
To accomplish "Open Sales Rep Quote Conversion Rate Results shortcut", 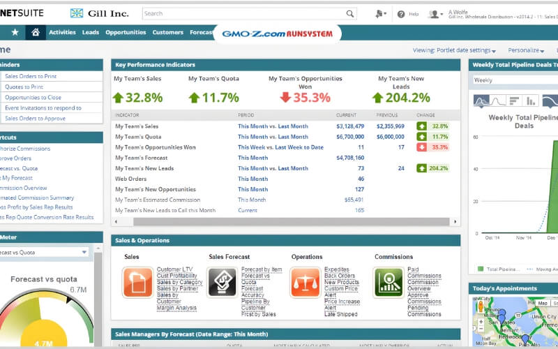I will [47, 217].
